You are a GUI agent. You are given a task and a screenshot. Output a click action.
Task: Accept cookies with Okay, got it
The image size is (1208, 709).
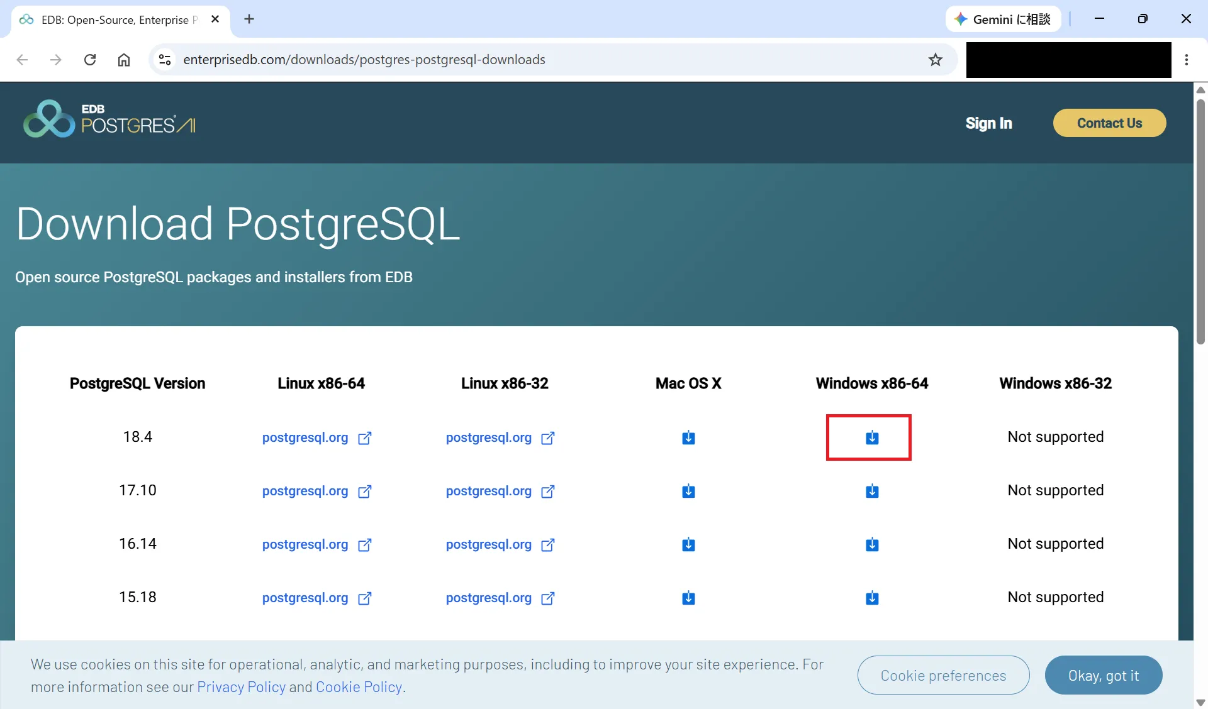(x=1104, y=675)
